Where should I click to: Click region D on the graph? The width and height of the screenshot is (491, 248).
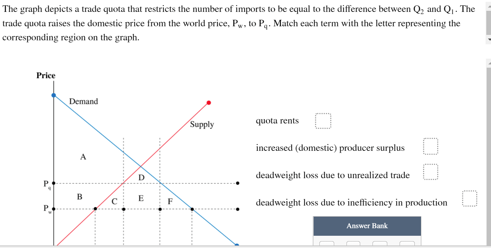coord(141,177)
